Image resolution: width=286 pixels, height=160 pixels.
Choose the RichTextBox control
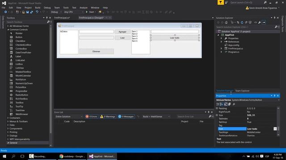click(21, 99)
